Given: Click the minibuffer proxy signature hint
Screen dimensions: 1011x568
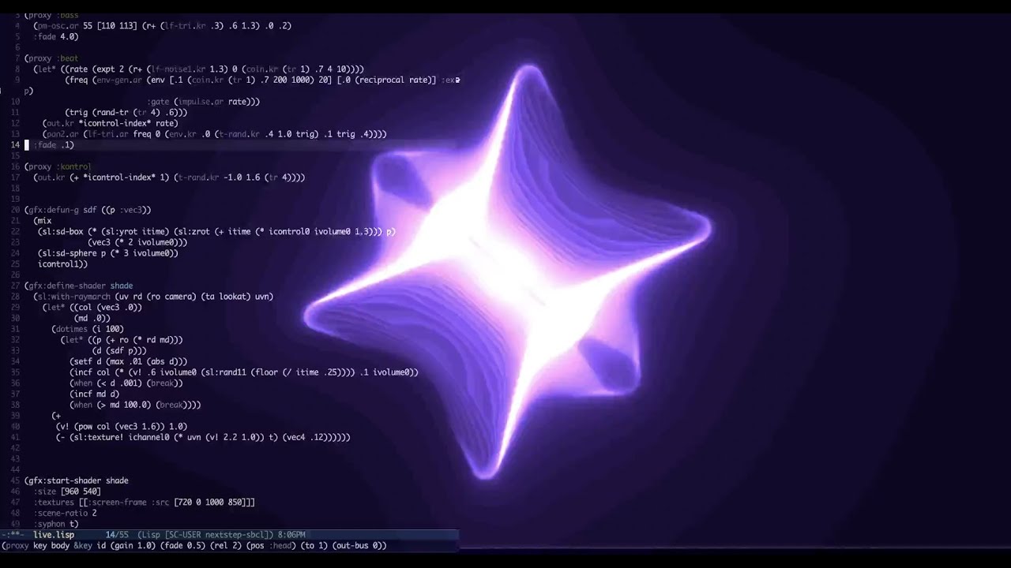Looking at the screenshot, I should point(194,546).
